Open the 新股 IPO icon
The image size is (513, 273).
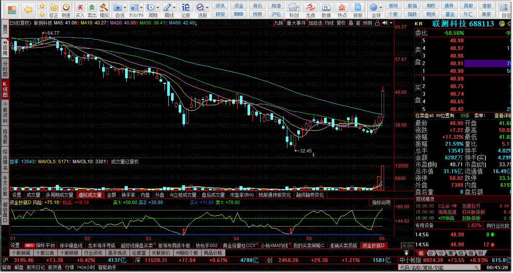[x=358, y=7]
